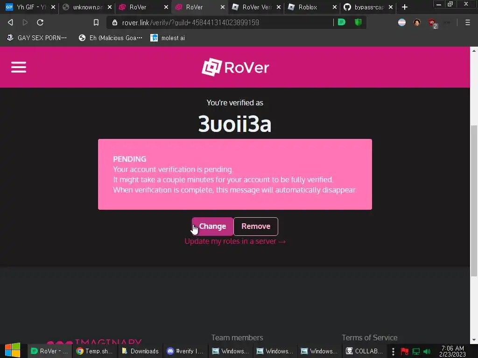Click the network monitor tray icon
This screenshot has height=358, width=478.
[416, 351]
